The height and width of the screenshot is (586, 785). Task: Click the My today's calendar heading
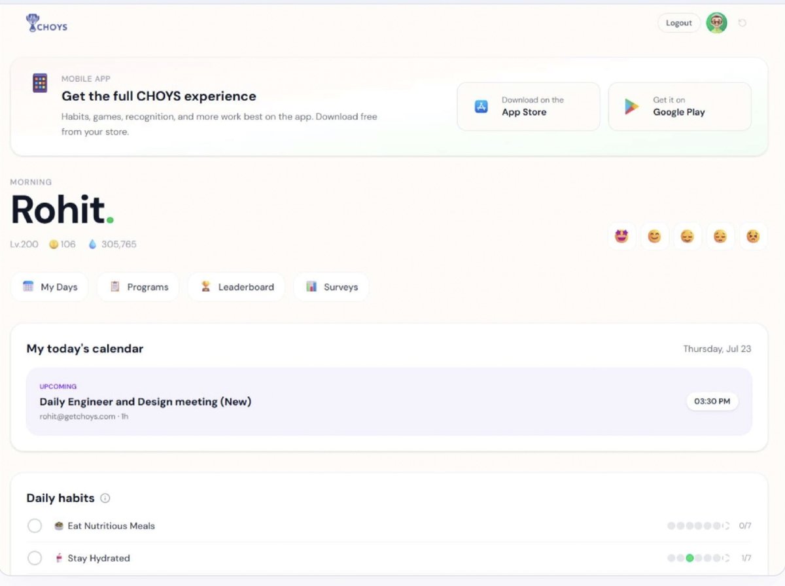point(85,349)
